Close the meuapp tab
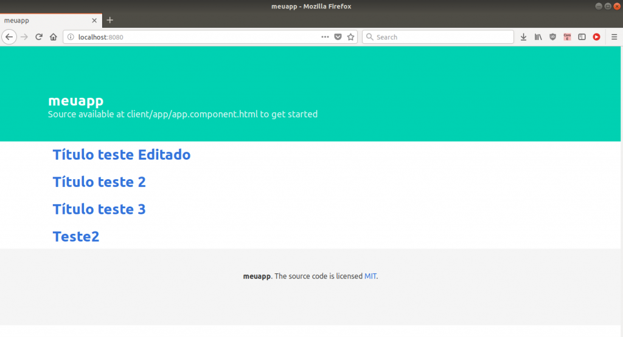623x337 pixels. pyautogui.click(x=94, y=20)
